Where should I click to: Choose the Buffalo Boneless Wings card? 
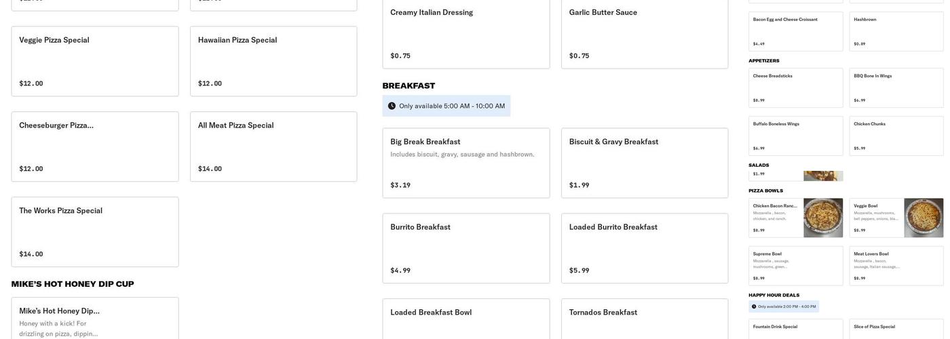pos(795,136)
